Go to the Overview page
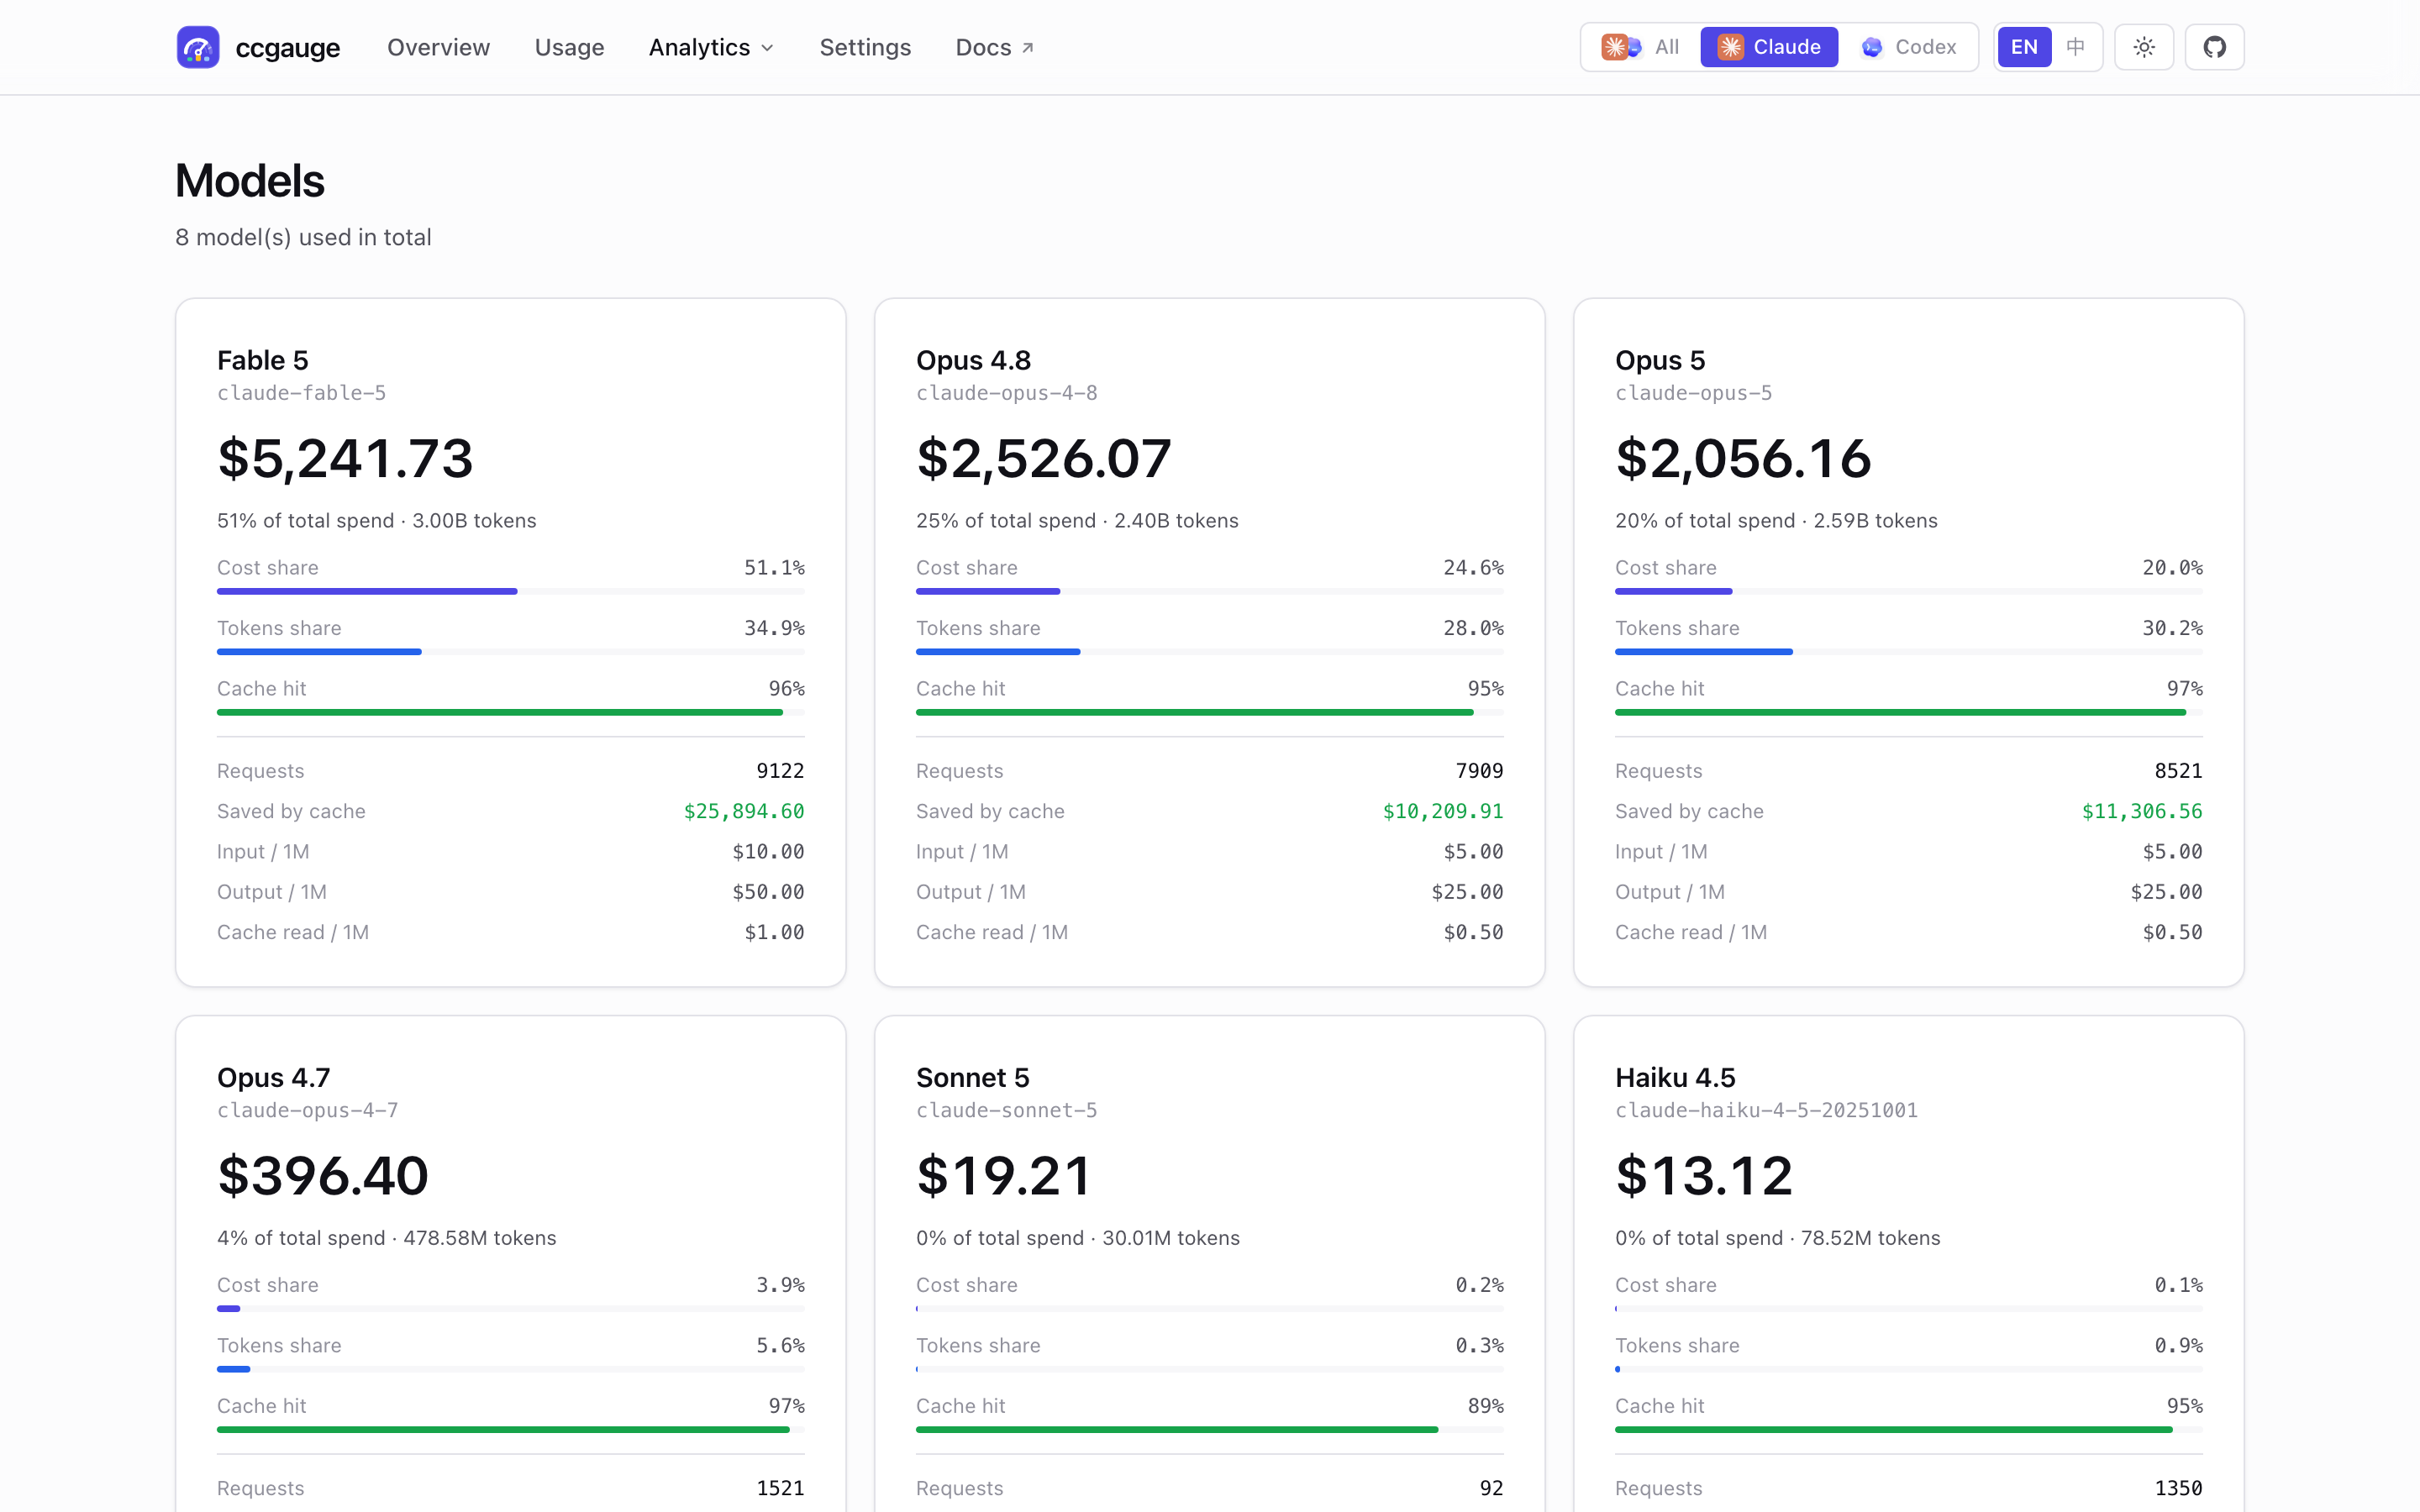 coord(438,47)
